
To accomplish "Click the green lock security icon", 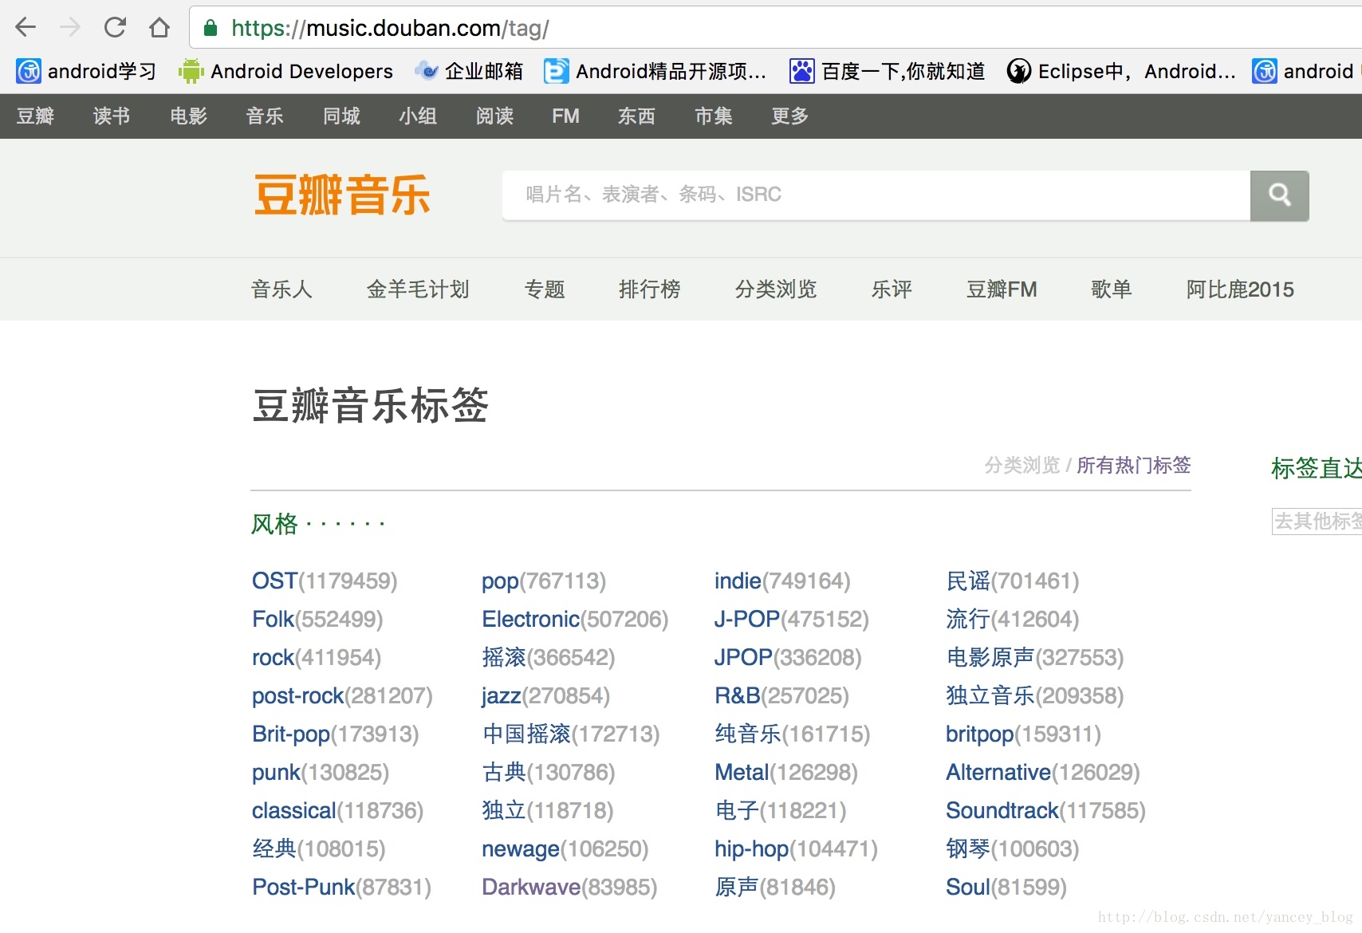I will [211, 29].
